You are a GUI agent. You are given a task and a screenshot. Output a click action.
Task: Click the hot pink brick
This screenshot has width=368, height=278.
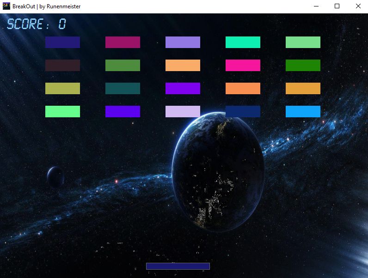tap(243, 66)
